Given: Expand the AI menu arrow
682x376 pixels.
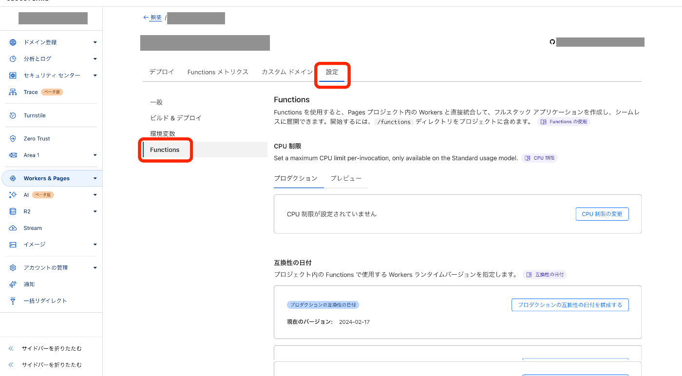Looking at the screenshot, I should point(95,195).
